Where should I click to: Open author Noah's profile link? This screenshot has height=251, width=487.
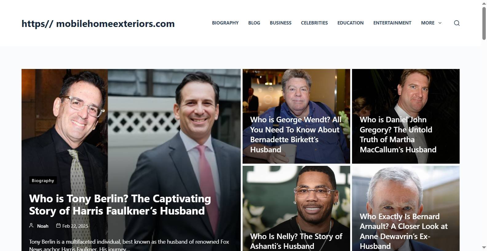pos(43,226)
